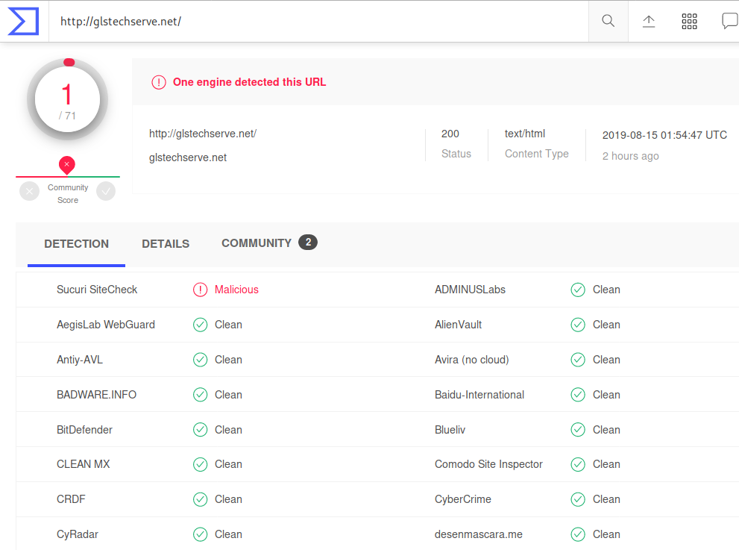Click the AlienVault engine name

coord(458,325)
